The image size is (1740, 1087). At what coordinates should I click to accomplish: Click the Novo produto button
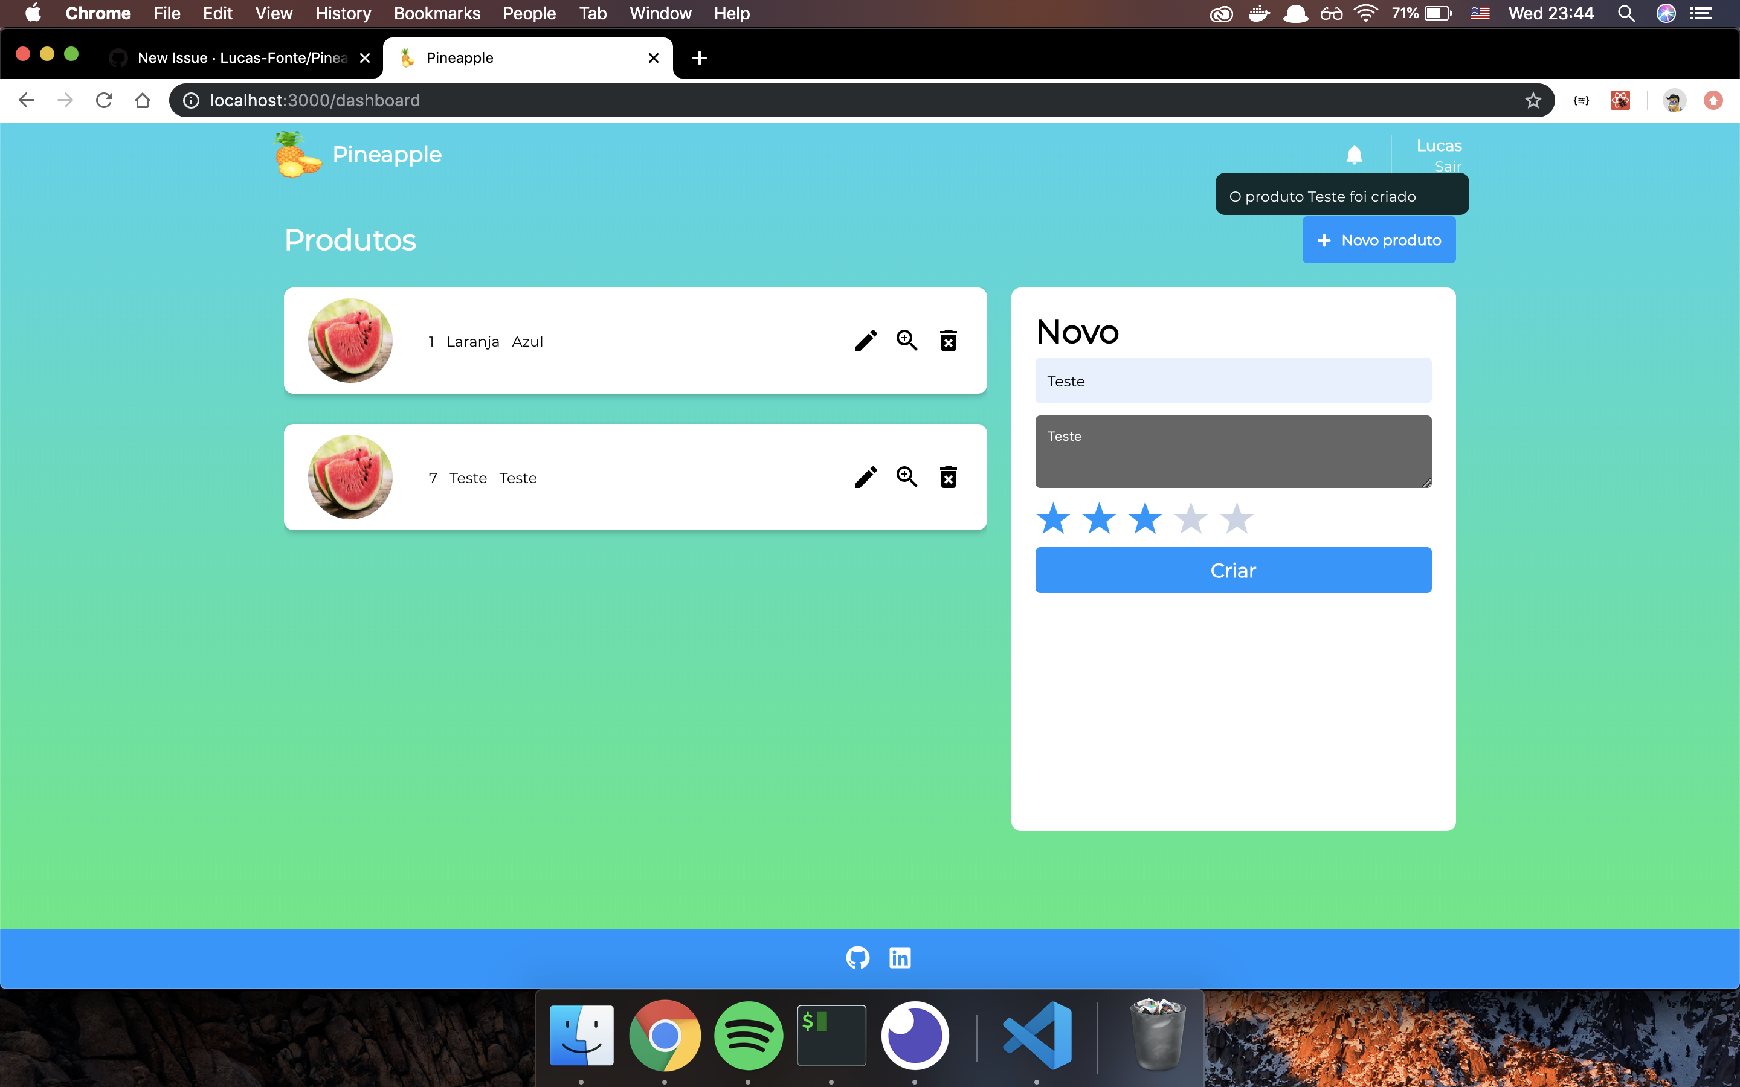click(1378, 240)
